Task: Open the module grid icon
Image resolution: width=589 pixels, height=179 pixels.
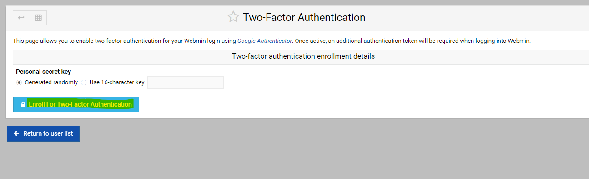Action: [38, 18]
